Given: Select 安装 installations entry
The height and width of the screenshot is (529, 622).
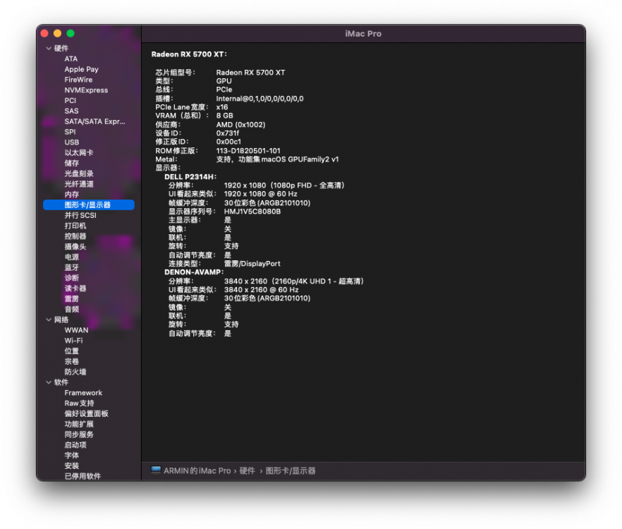Looking at the screenshot, I should point(72,466).
